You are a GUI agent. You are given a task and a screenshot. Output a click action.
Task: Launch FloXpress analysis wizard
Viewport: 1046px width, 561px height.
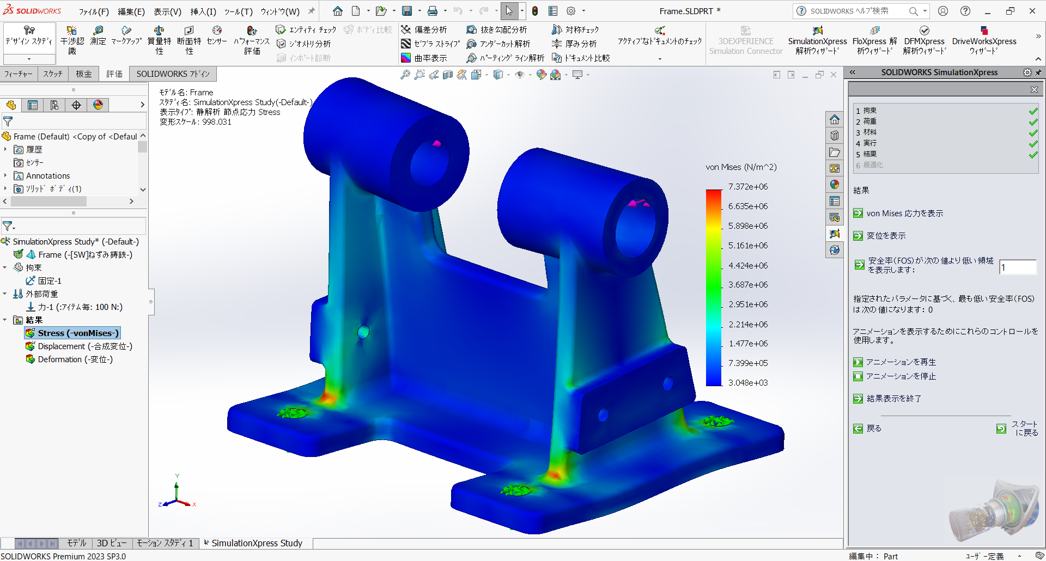874,40
